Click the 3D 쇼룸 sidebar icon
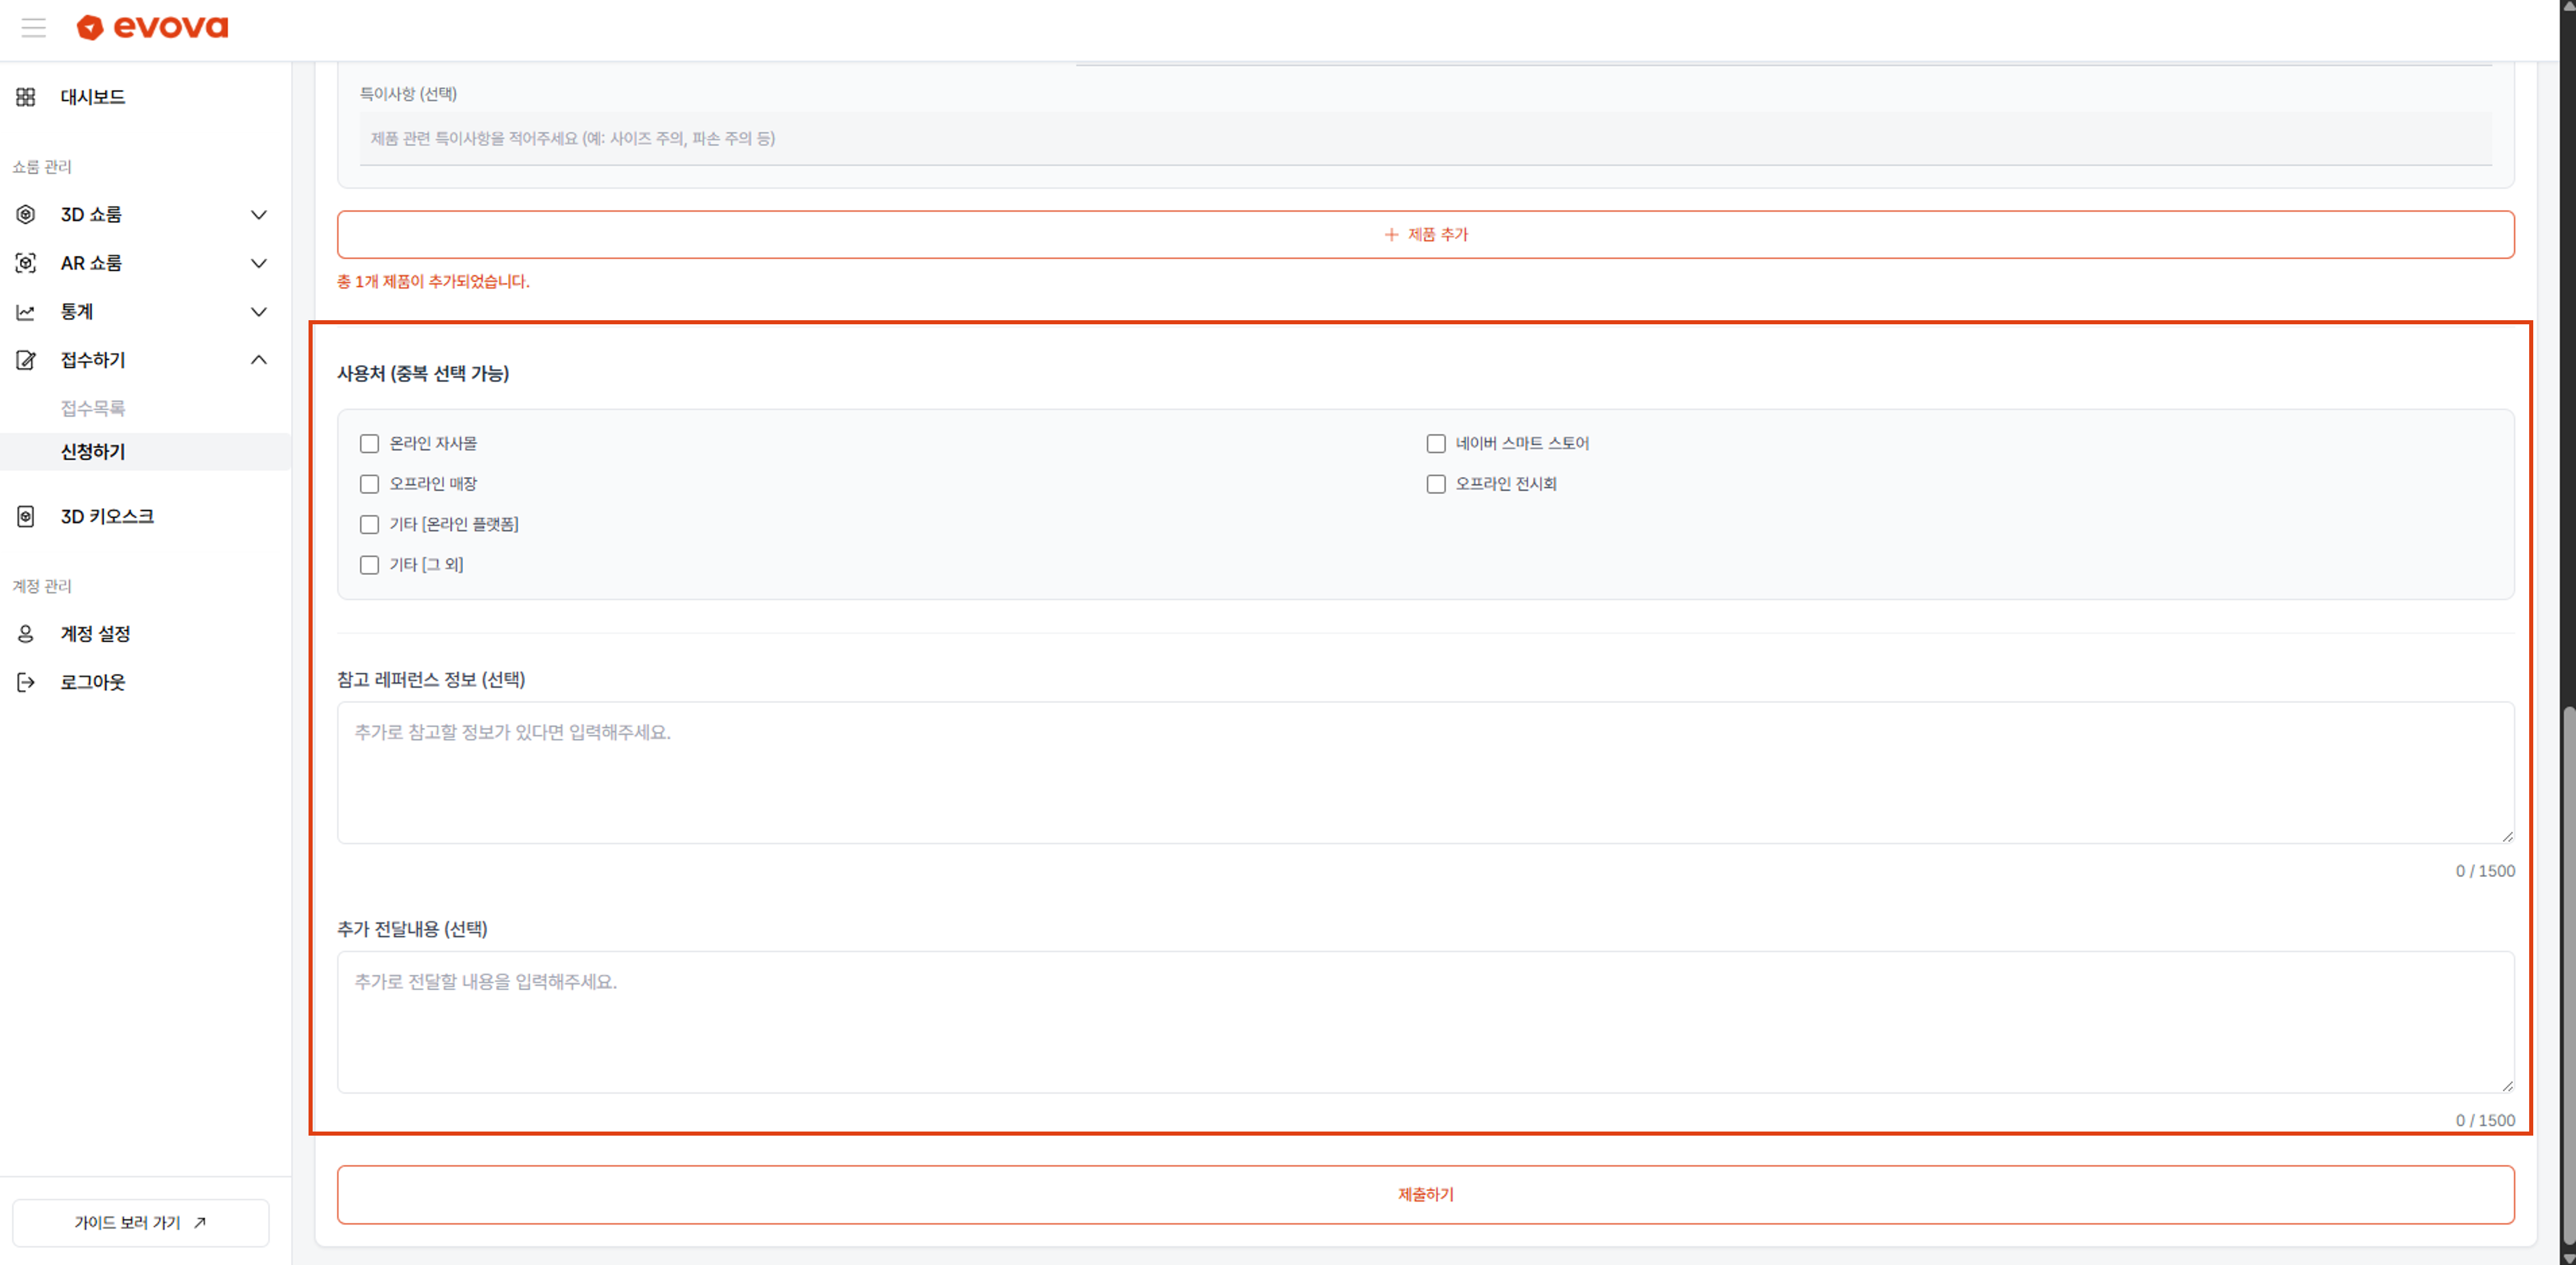 pyautogui.click(x=26, y=214)
